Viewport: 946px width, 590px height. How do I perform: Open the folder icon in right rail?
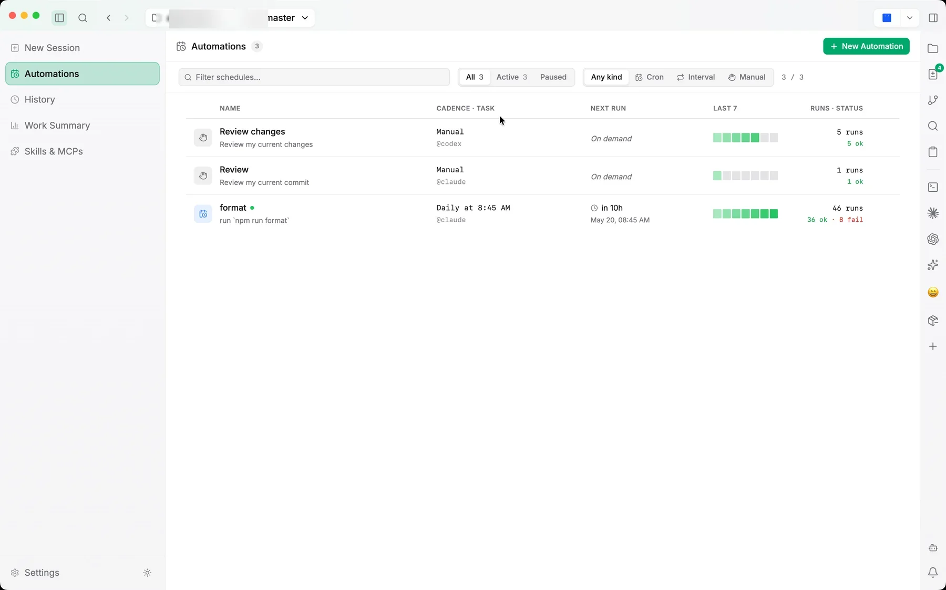[933, 48]
